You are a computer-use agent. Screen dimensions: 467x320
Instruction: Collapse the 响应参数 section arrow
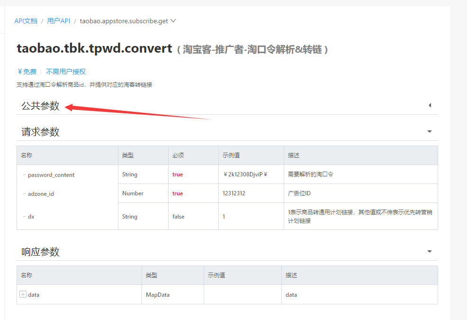click(x=430, y=251)
